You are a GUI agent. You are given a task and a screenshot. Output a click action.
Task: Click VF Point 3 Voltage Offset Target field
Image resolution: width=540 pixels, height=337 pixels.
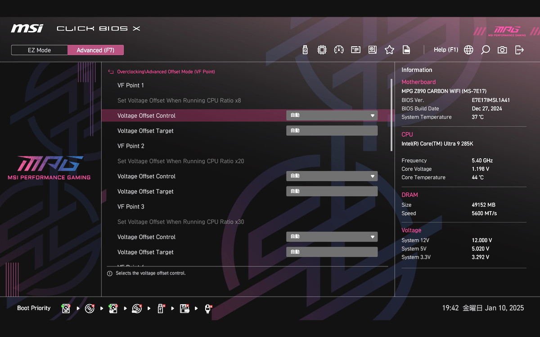click(332, 252)
